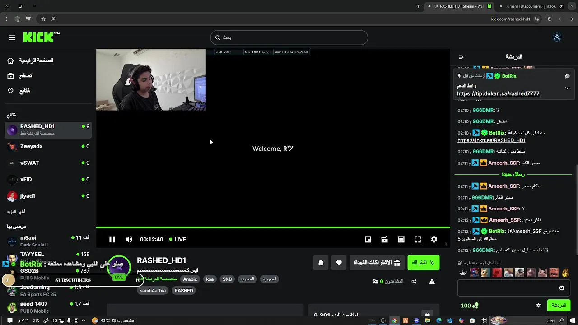Expand pinned message chevron
This screenshot has height=325, width=578.
tap(567, 88)
